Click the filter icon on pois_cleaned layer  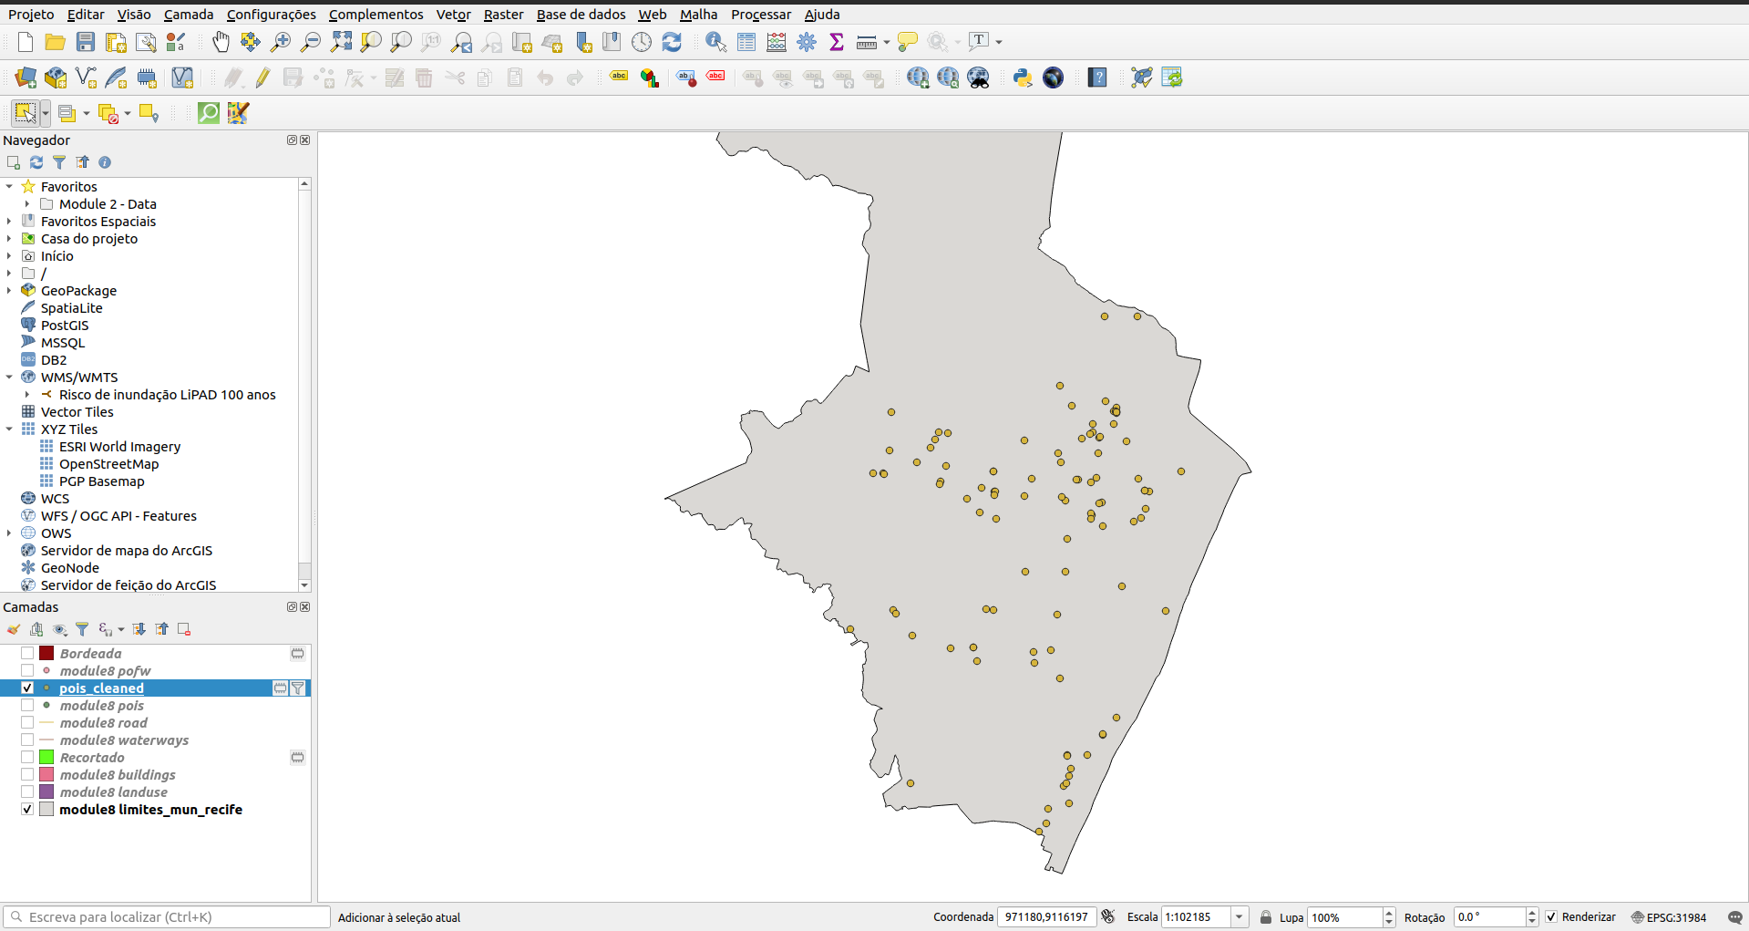coord(297,688)
